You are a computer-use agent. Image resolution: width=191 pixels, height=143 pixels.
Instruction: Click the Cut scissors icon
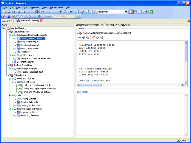(x=19, y=12)
